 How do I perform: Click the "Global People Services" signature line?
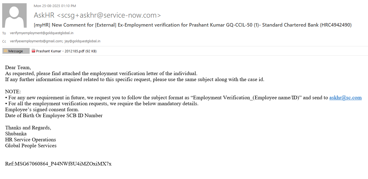[31, 145]
